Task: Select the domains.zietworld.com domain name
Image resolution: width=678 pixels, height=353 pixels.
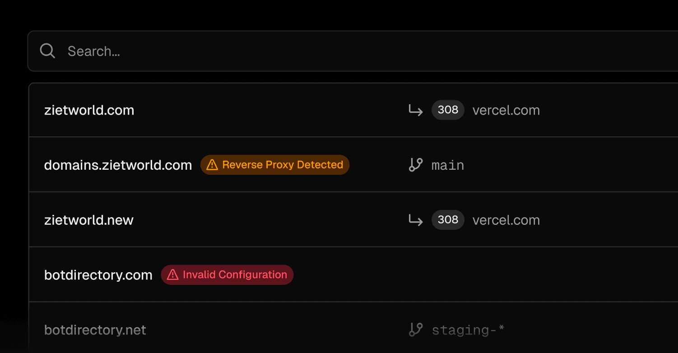Action: 118,165
